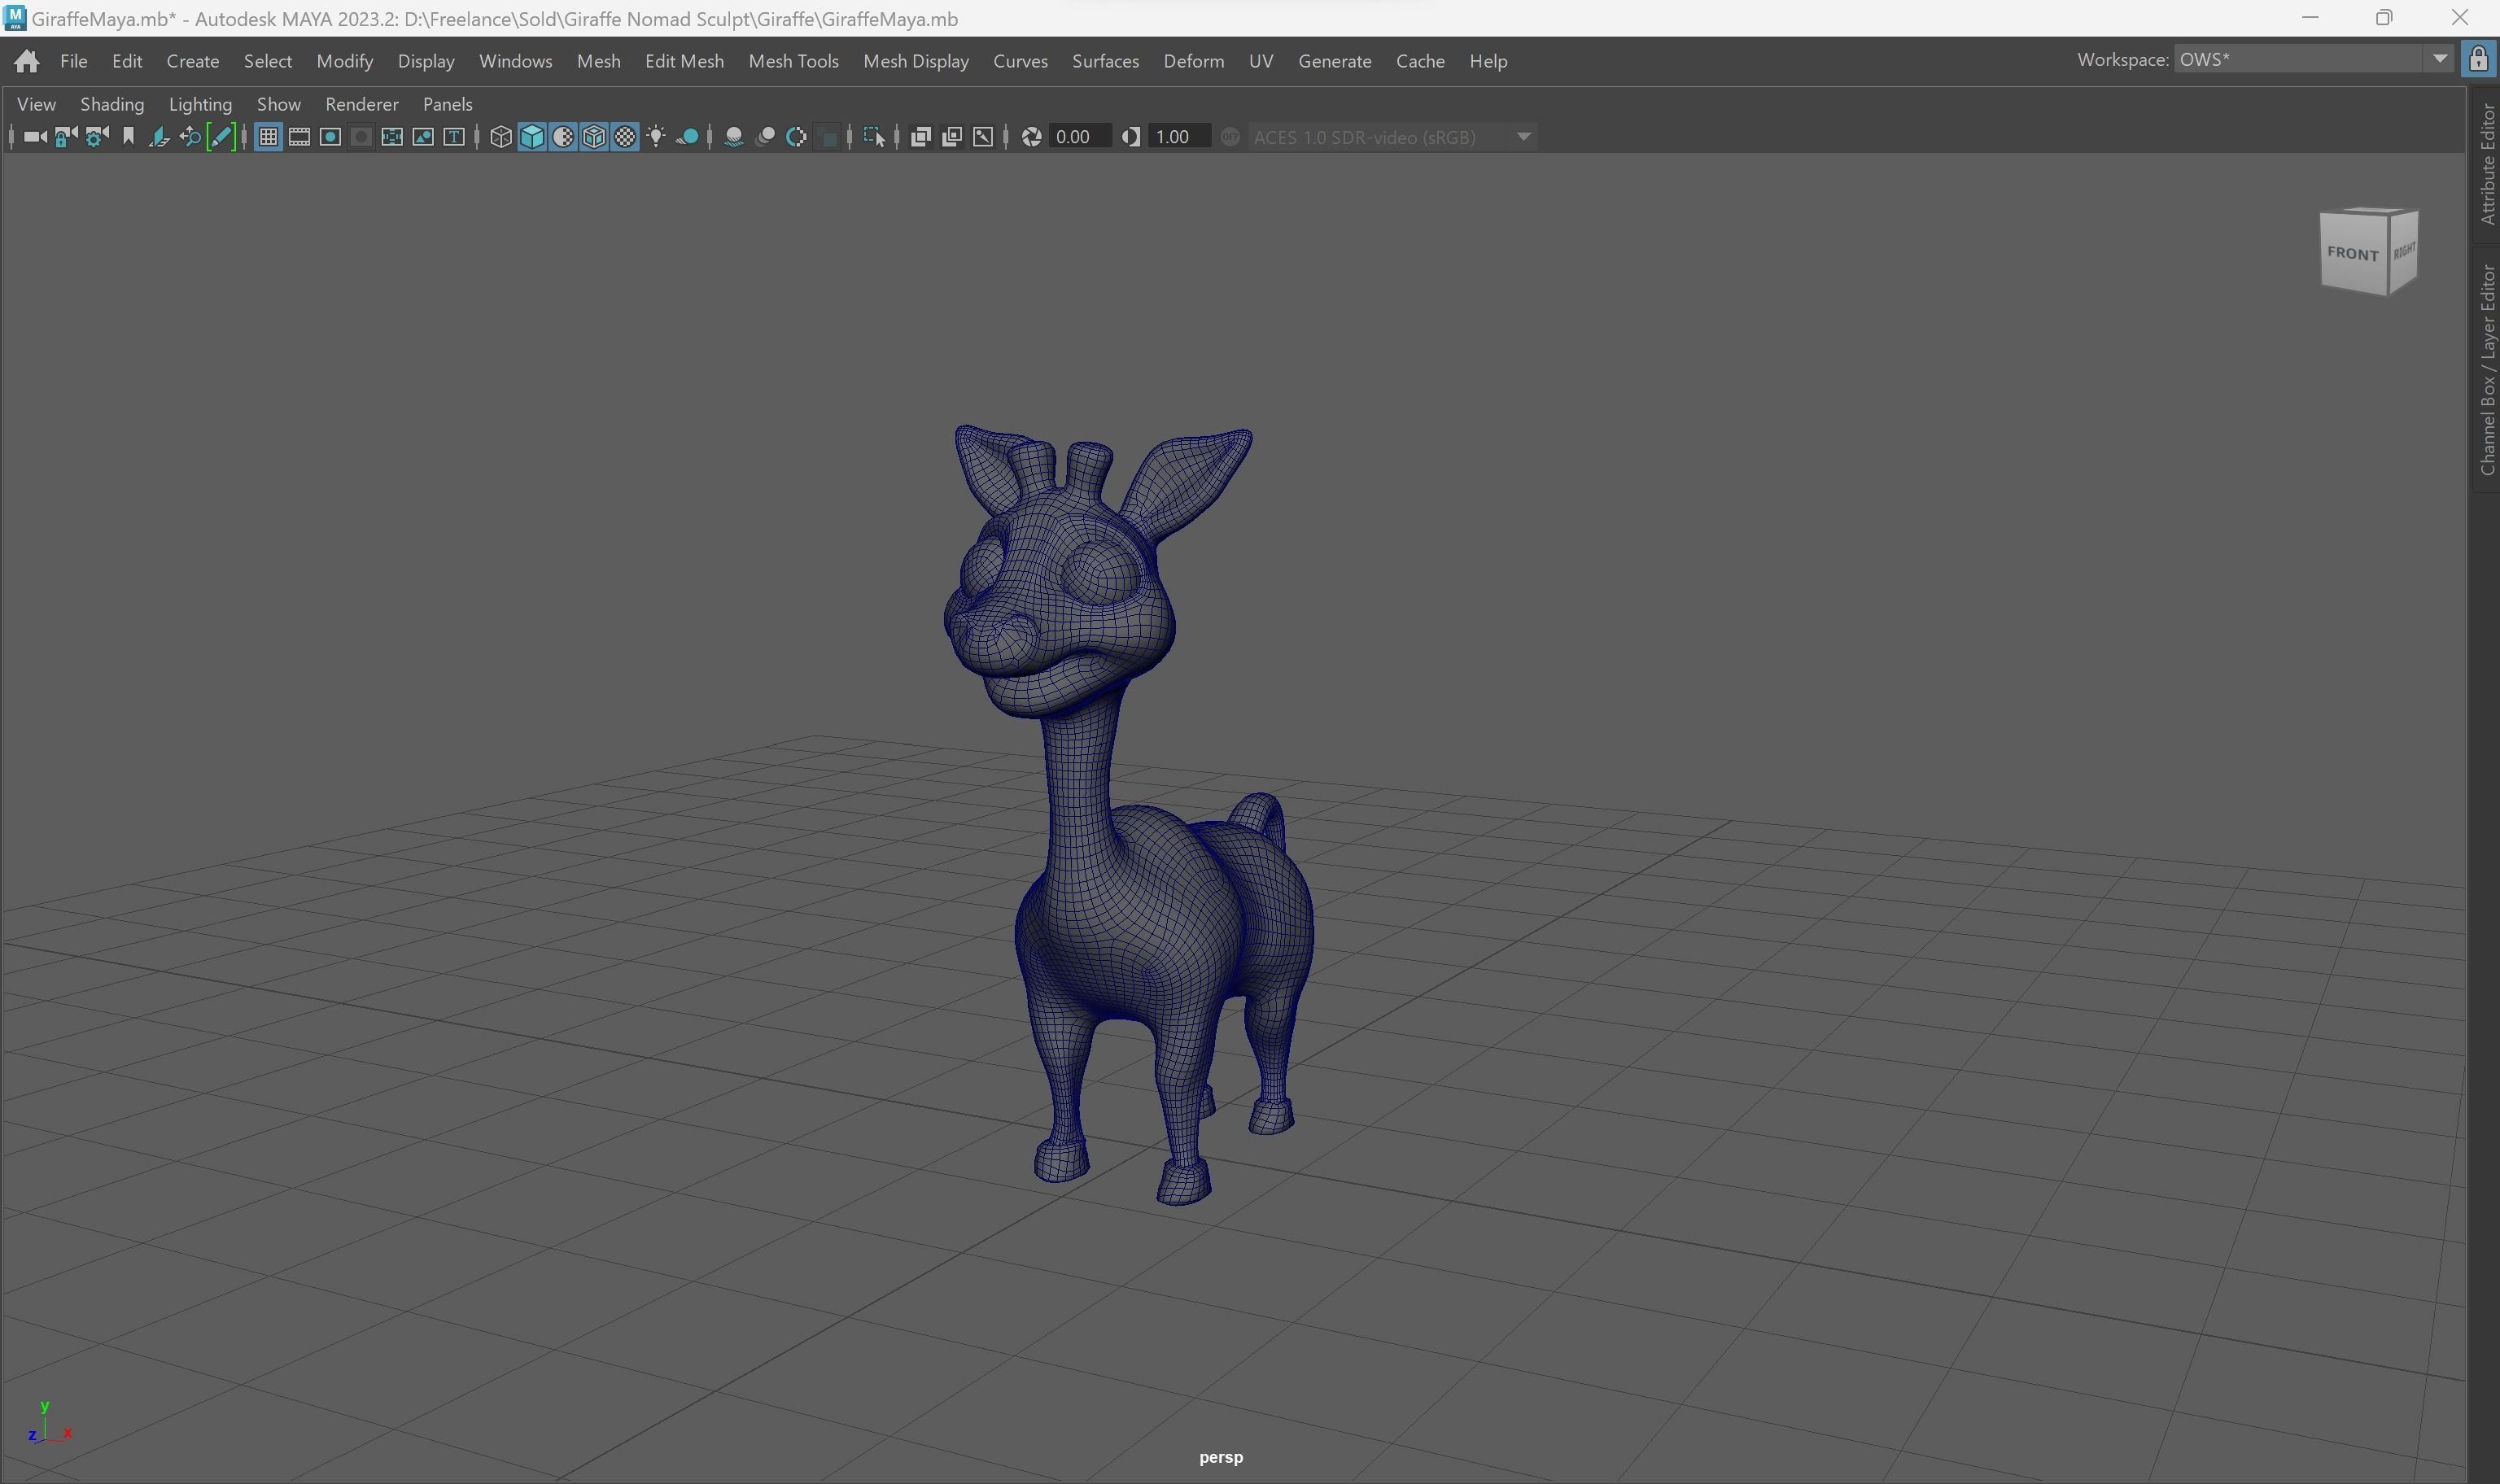Image resolution: width=2500 pixels, height=1484 pixels.
Task: Open ACES 1.0 SDR-video view transform dropdown
Action: (x=1392, y=137)
